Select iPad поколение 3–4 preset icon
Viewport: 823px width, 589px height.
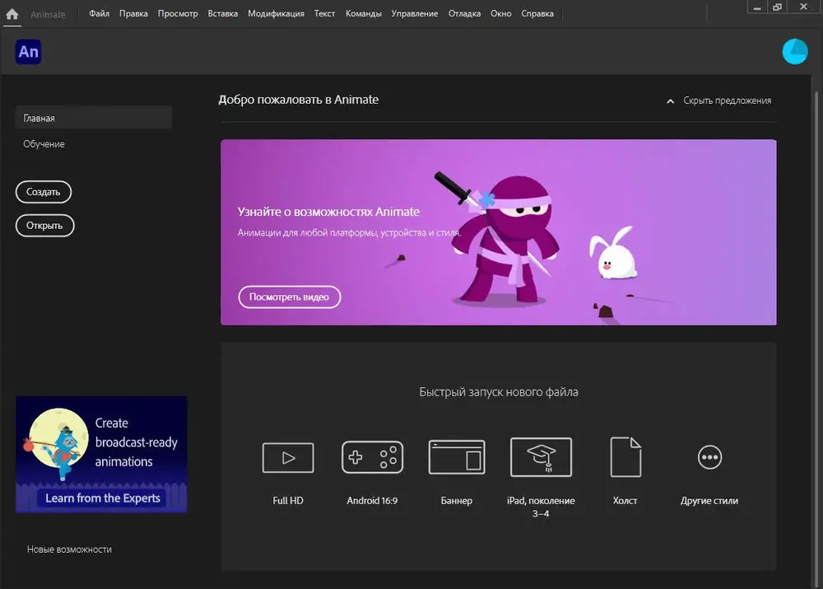(x=541, y=457)
